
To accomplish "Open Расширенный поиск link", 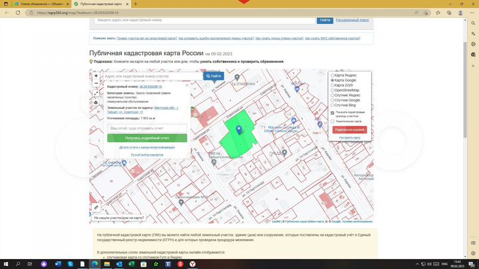I will 352,20.
